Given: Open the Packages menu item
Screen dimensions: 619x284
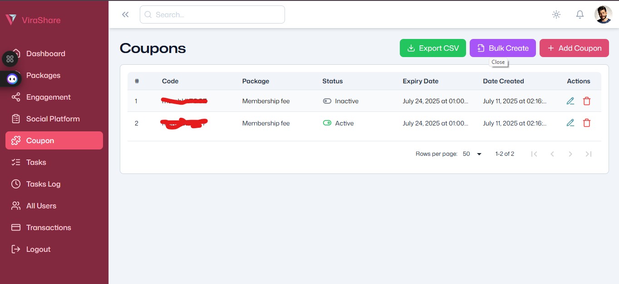Looking at the screenshot, I should coord(54,75).
